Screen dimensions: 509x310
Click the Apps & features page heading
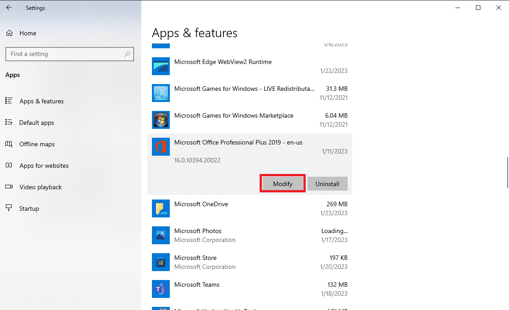[195, 33]
